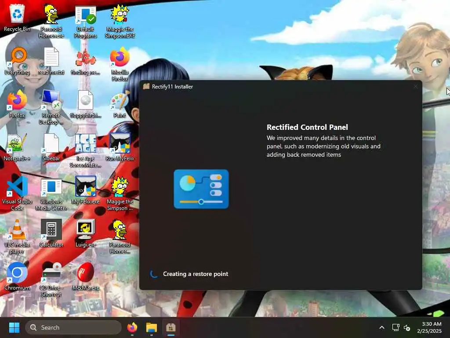
Task: Select Paranoid Homer icon beside Luigi.exe
Action: 120,237
